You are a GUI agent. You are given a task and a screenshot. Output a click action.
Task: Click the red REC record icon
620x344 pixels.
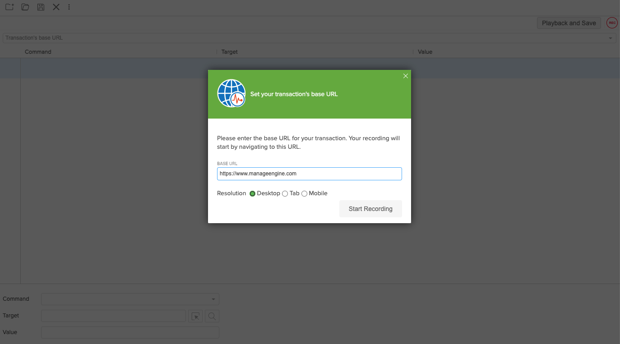(612, 23)
